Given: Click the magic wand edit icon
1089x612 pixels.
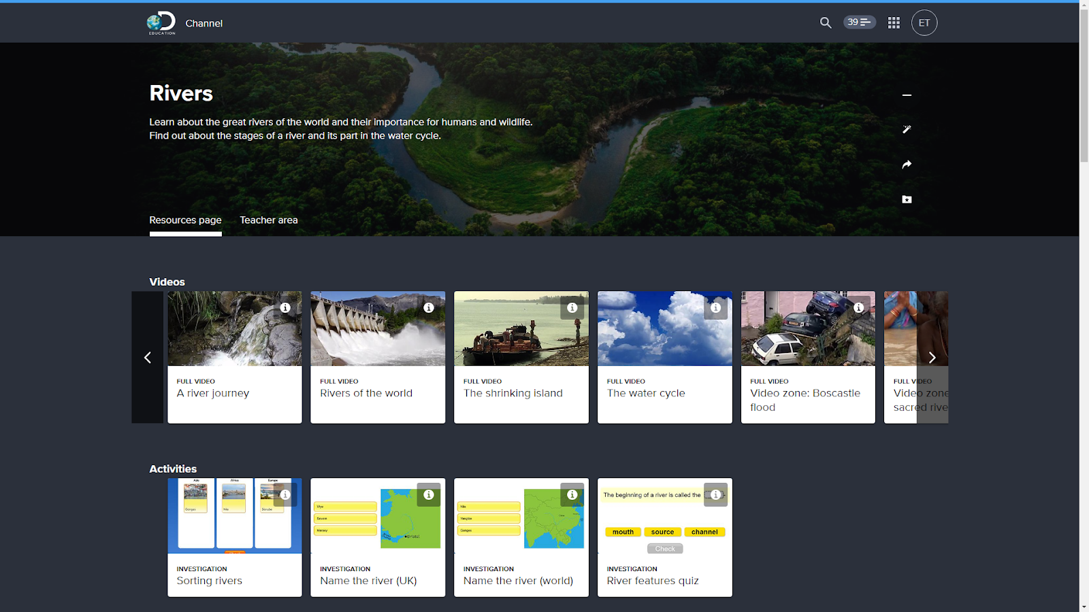Looking at the screenshot, I should coord(907,129).
